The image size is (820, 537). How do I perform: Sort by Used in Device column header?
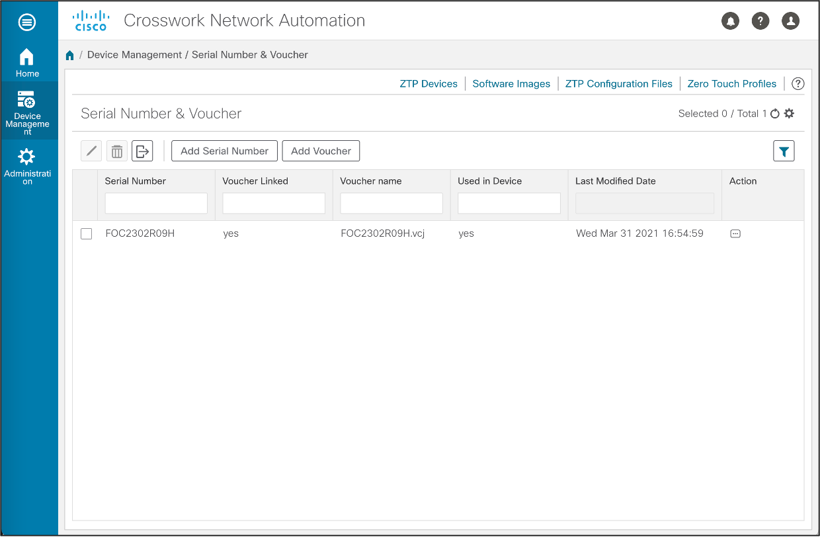(x=490, y=181)
